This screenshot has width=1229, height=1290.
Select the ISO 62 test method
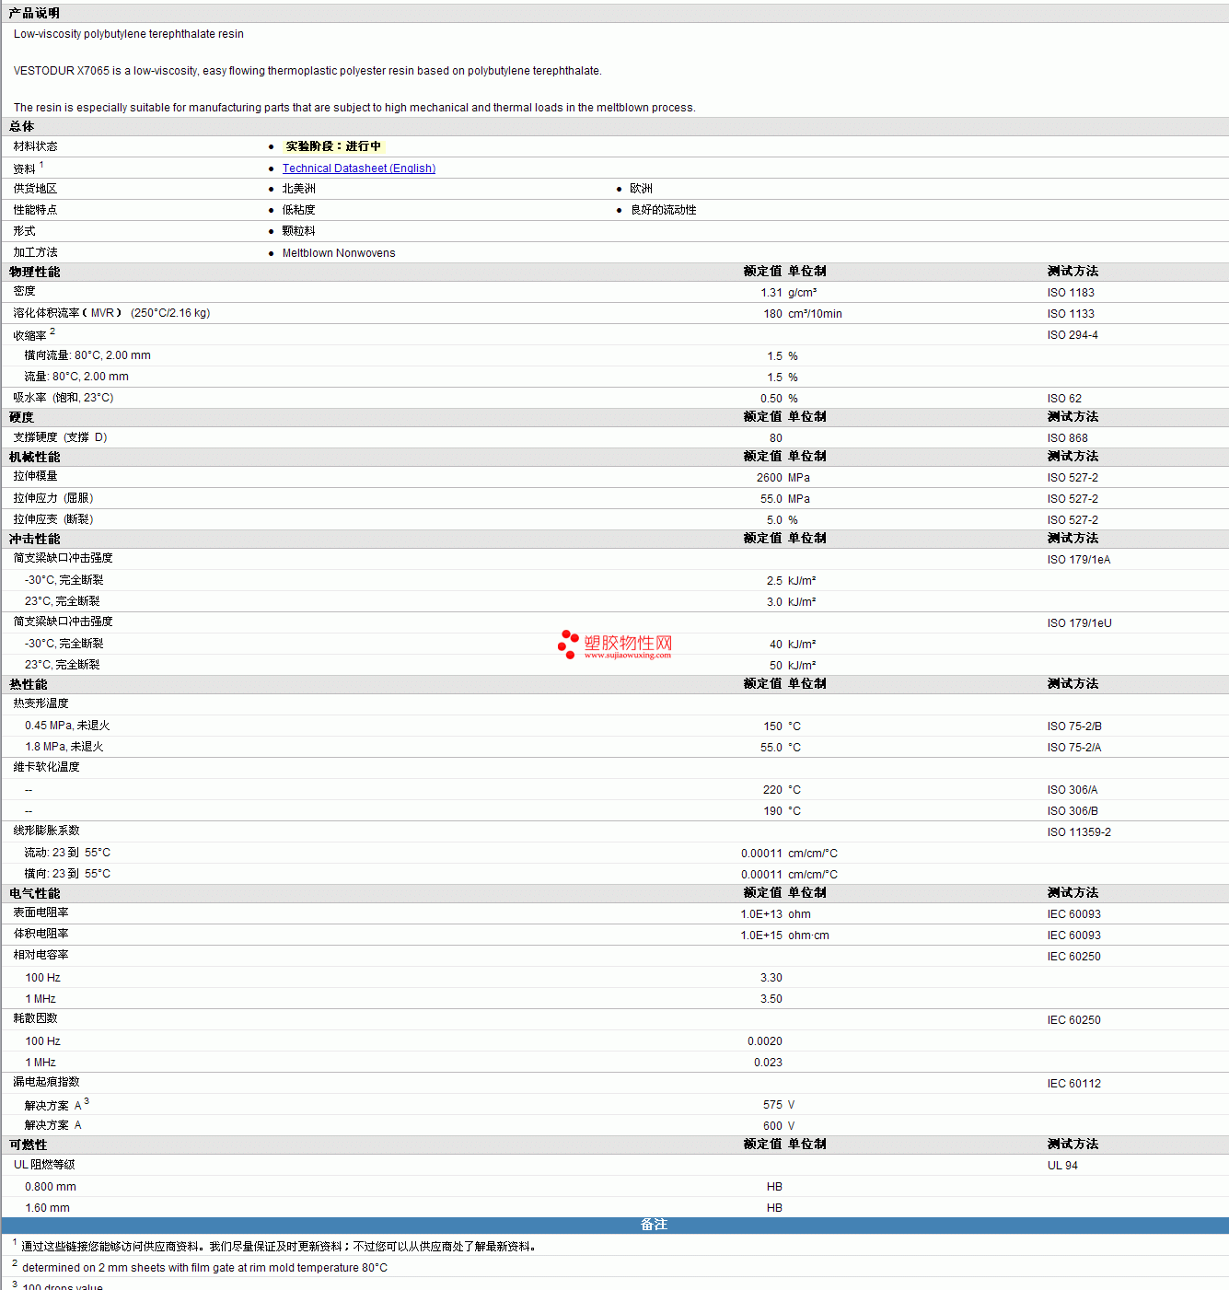1064,399
